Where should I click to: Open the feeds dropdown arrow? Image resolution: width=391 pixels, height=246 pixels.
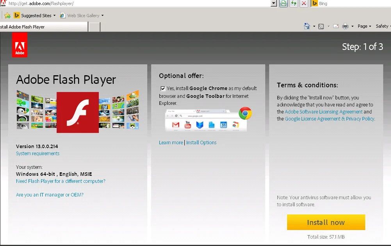pos(329,26)
